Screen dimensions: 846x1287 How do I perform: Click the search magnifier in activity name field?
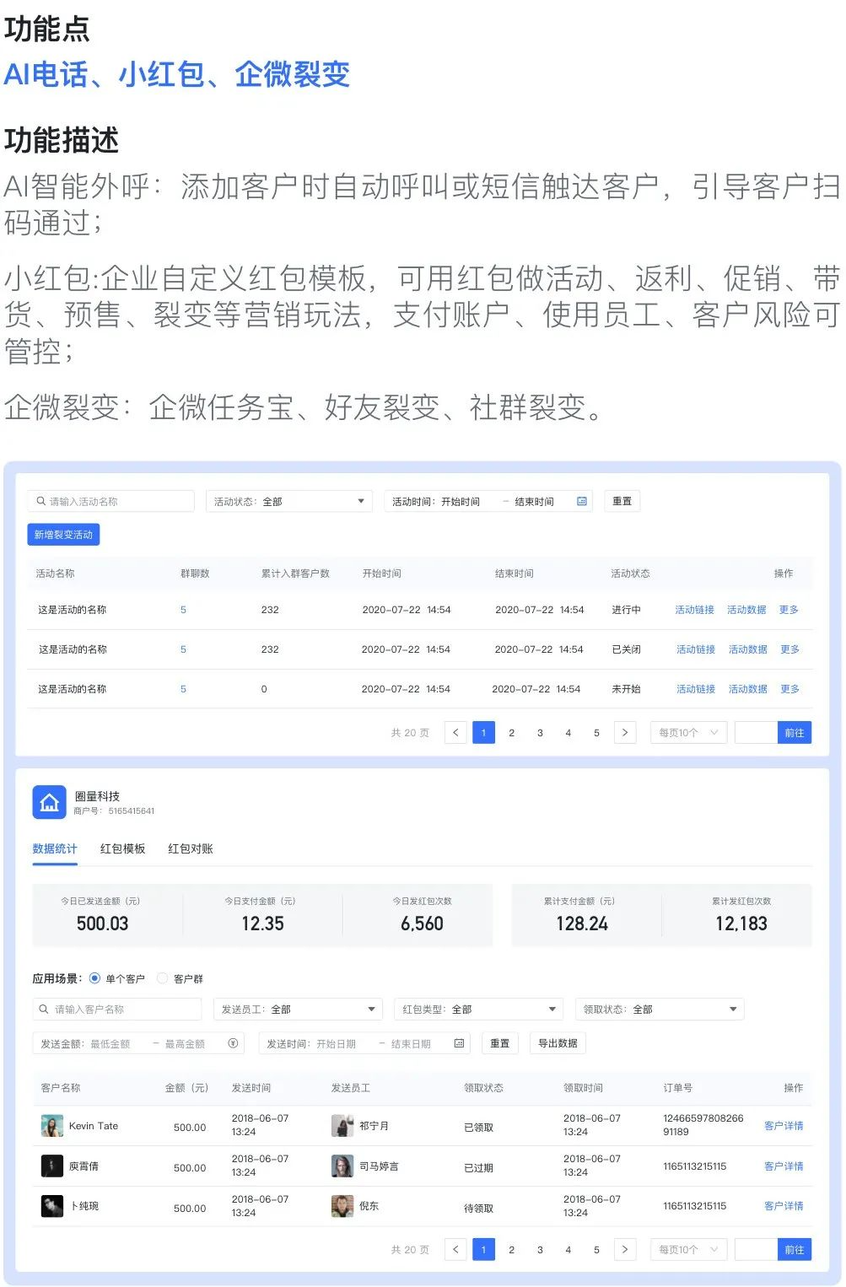point(40,502)
